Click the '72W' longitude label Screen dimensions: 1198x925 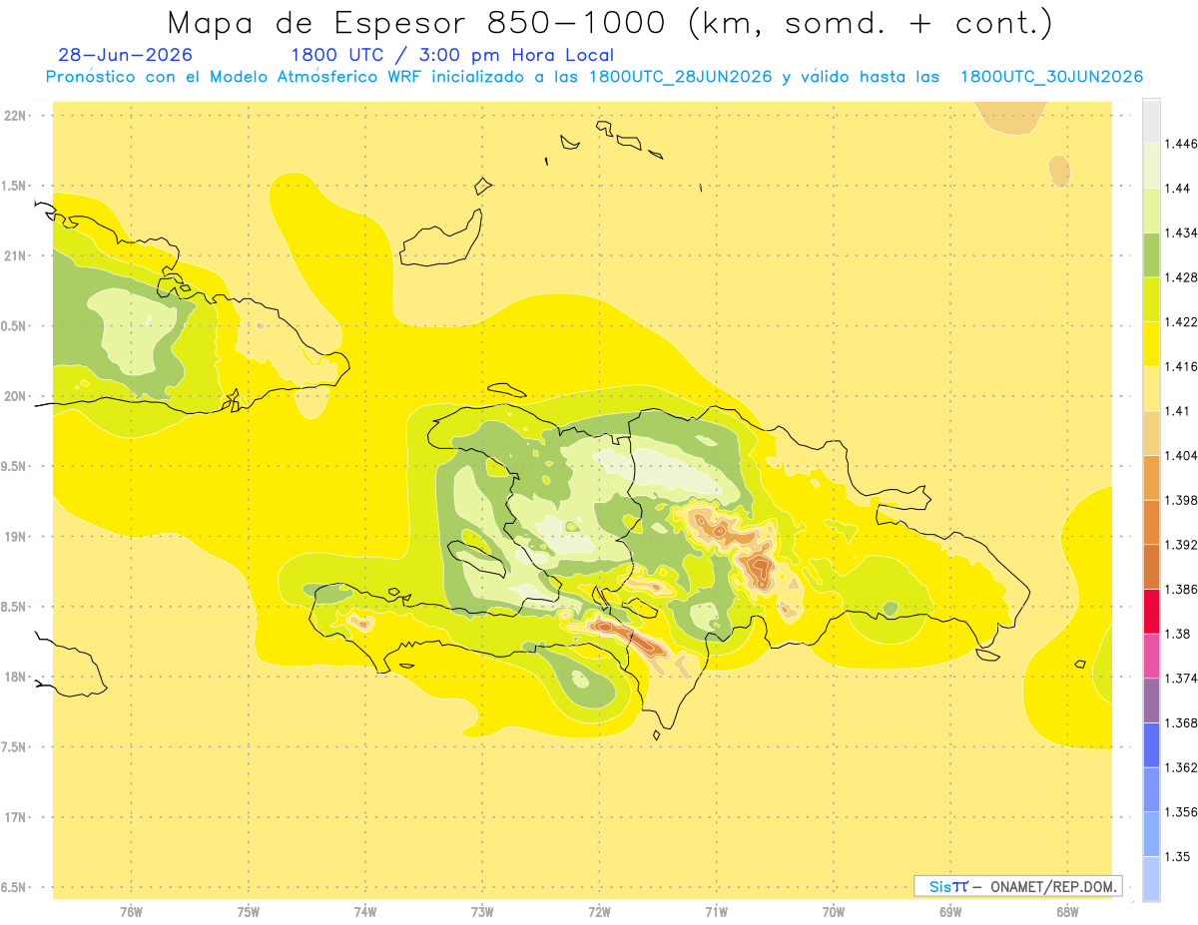pyautogui.click(x=599, y=913)
